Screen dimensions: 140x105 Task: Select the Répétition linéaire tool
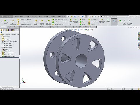coord(76,21)
